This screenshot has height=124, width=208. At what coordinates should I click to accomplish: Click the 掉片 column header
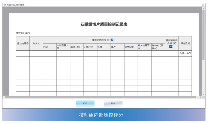[117, 47]
